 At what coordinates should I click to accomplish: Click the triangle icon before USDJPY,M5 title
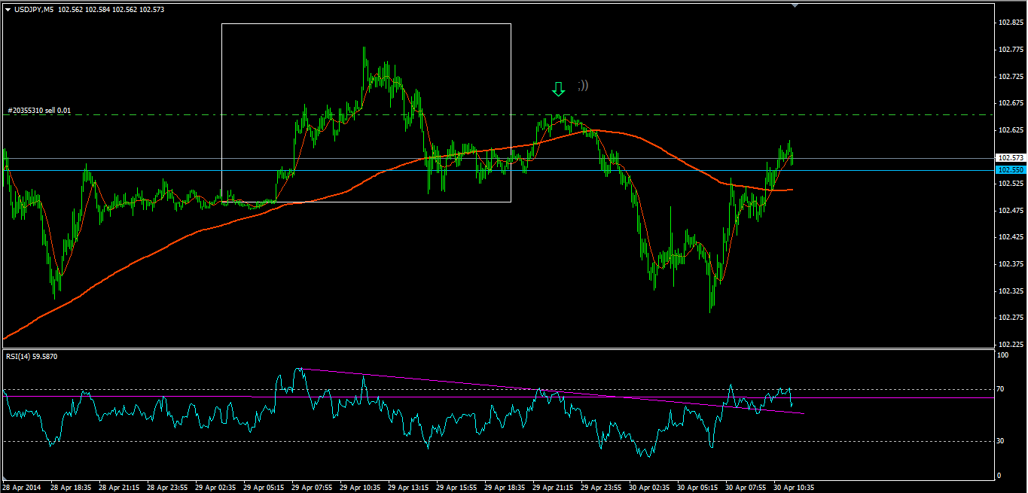[8, 9]
